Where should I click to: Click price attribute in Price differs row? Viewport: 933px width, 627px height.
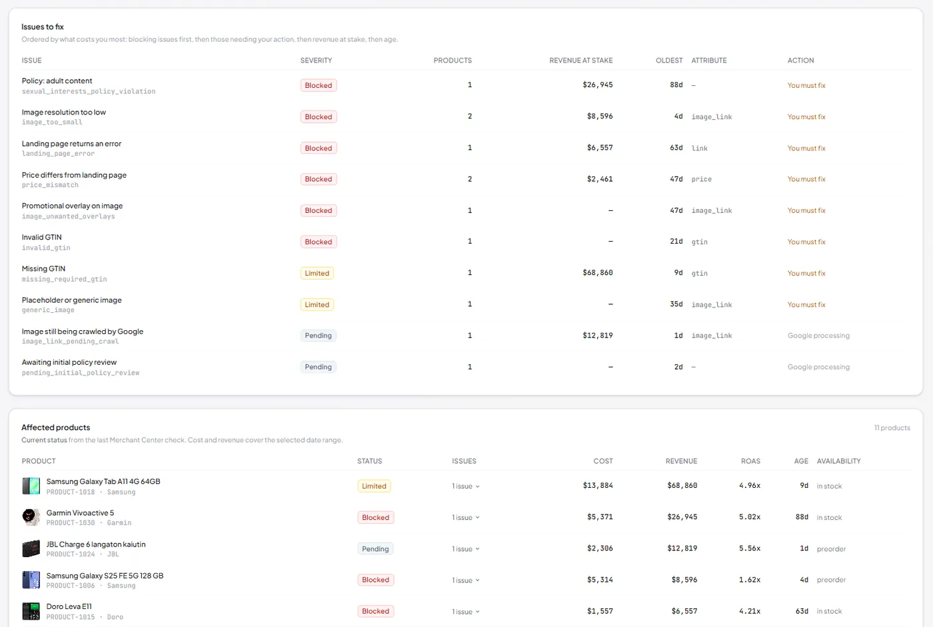tap(702, 179)
